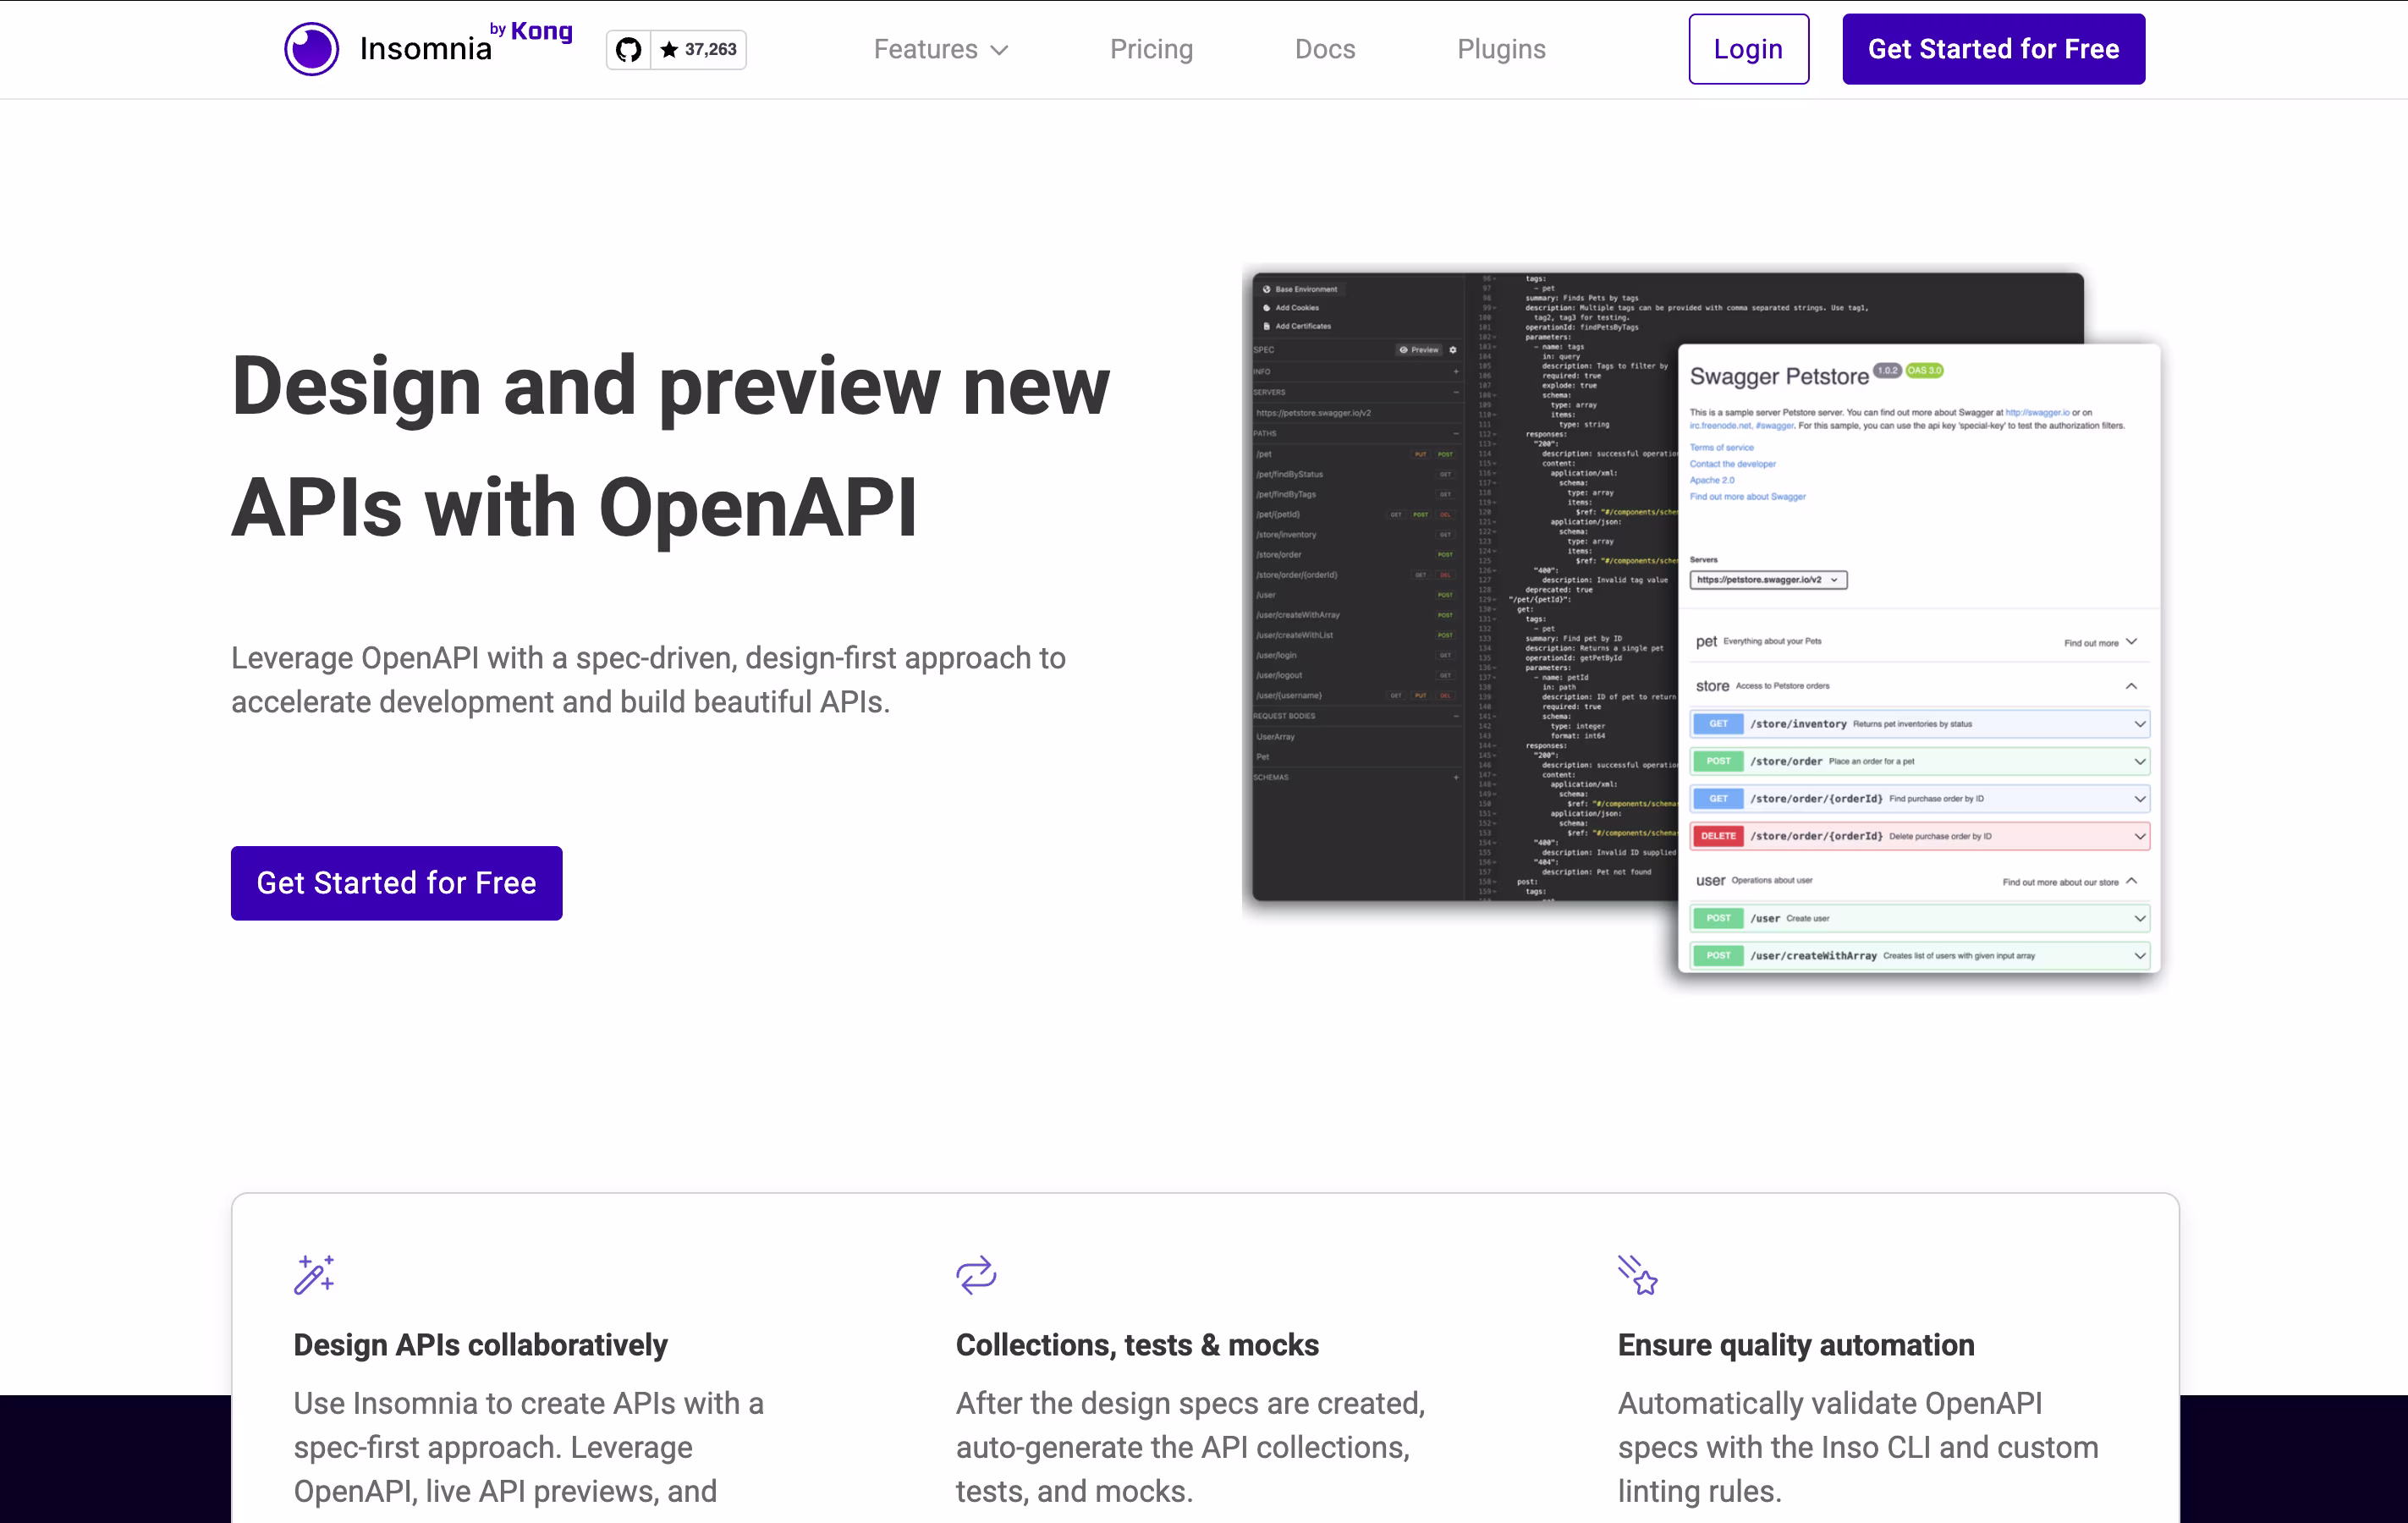Click the GitHub star count badge
Viewport: 2408px width, 1523px height.
[700, 49]
